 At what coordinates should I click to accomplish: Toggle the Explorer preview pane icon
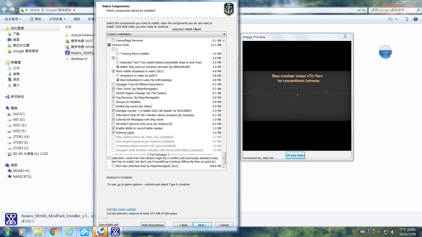405,19
